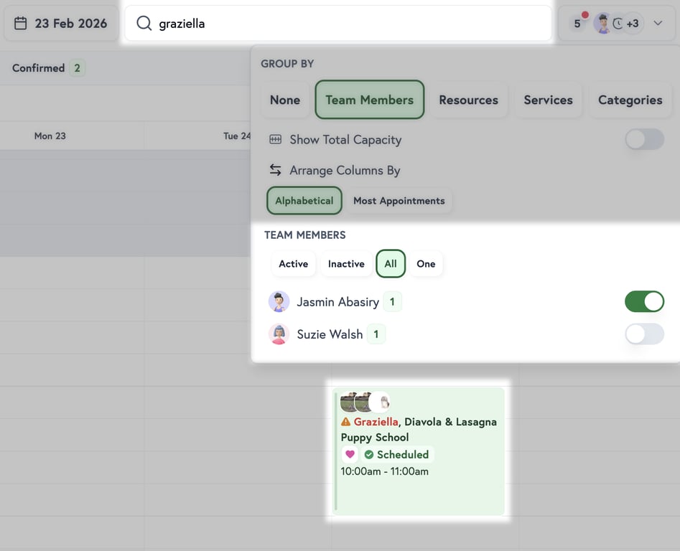Click the warning triangle next to Graziella

click(345, 421)
